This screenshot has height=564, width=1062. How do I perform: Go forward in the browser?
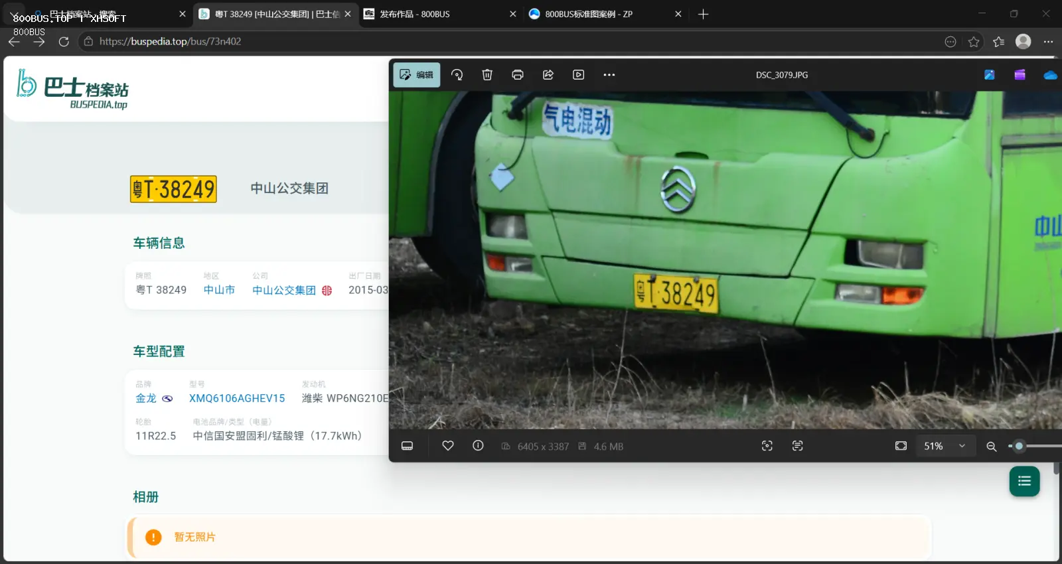pos(39,41)
